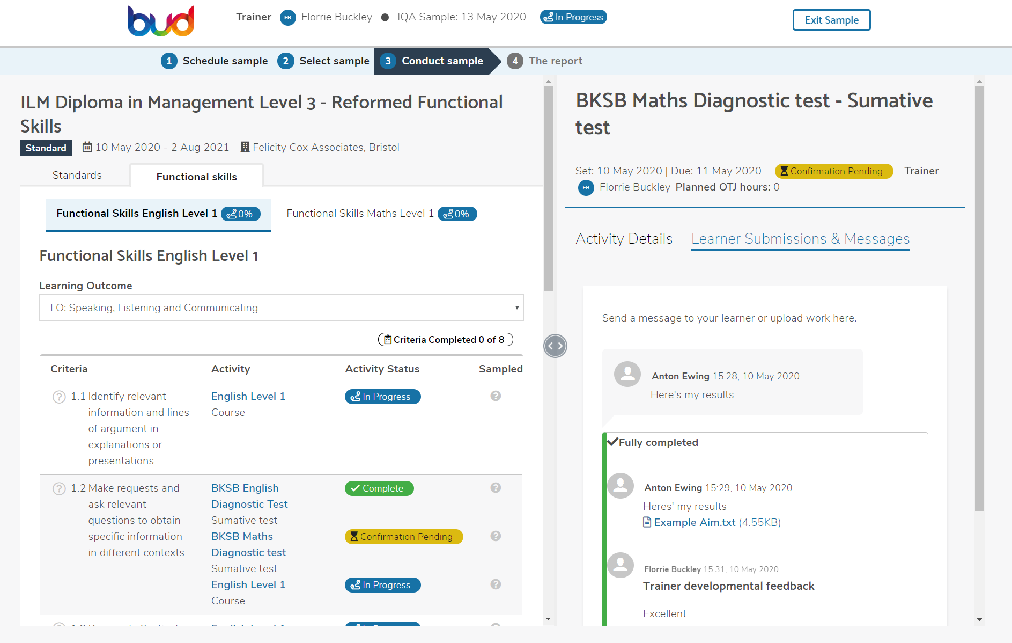
Task: Click sampled icon for criterion 1.2 English Level 1
Action: tap(496, 584)
